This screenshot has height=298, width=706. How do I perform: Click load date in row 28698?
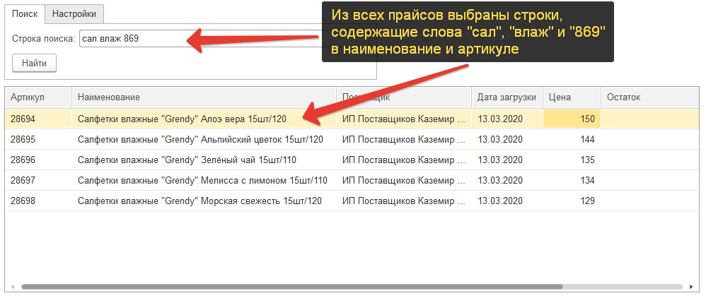point(507,201)
